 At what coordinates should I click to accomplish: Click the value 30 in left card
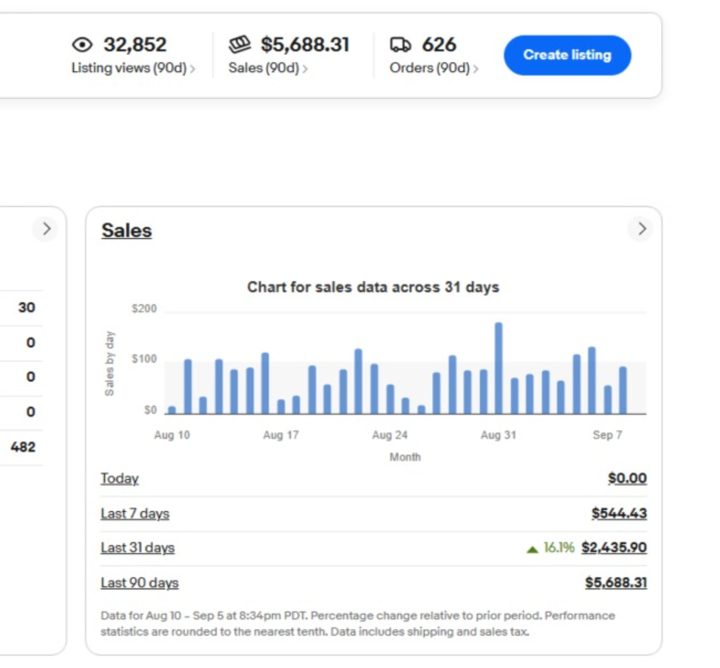pos(27,307)
